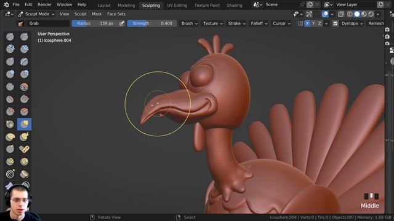The image size is (394, 221).
Task: Select the Smooth brush tool
Action: point(24,87)
